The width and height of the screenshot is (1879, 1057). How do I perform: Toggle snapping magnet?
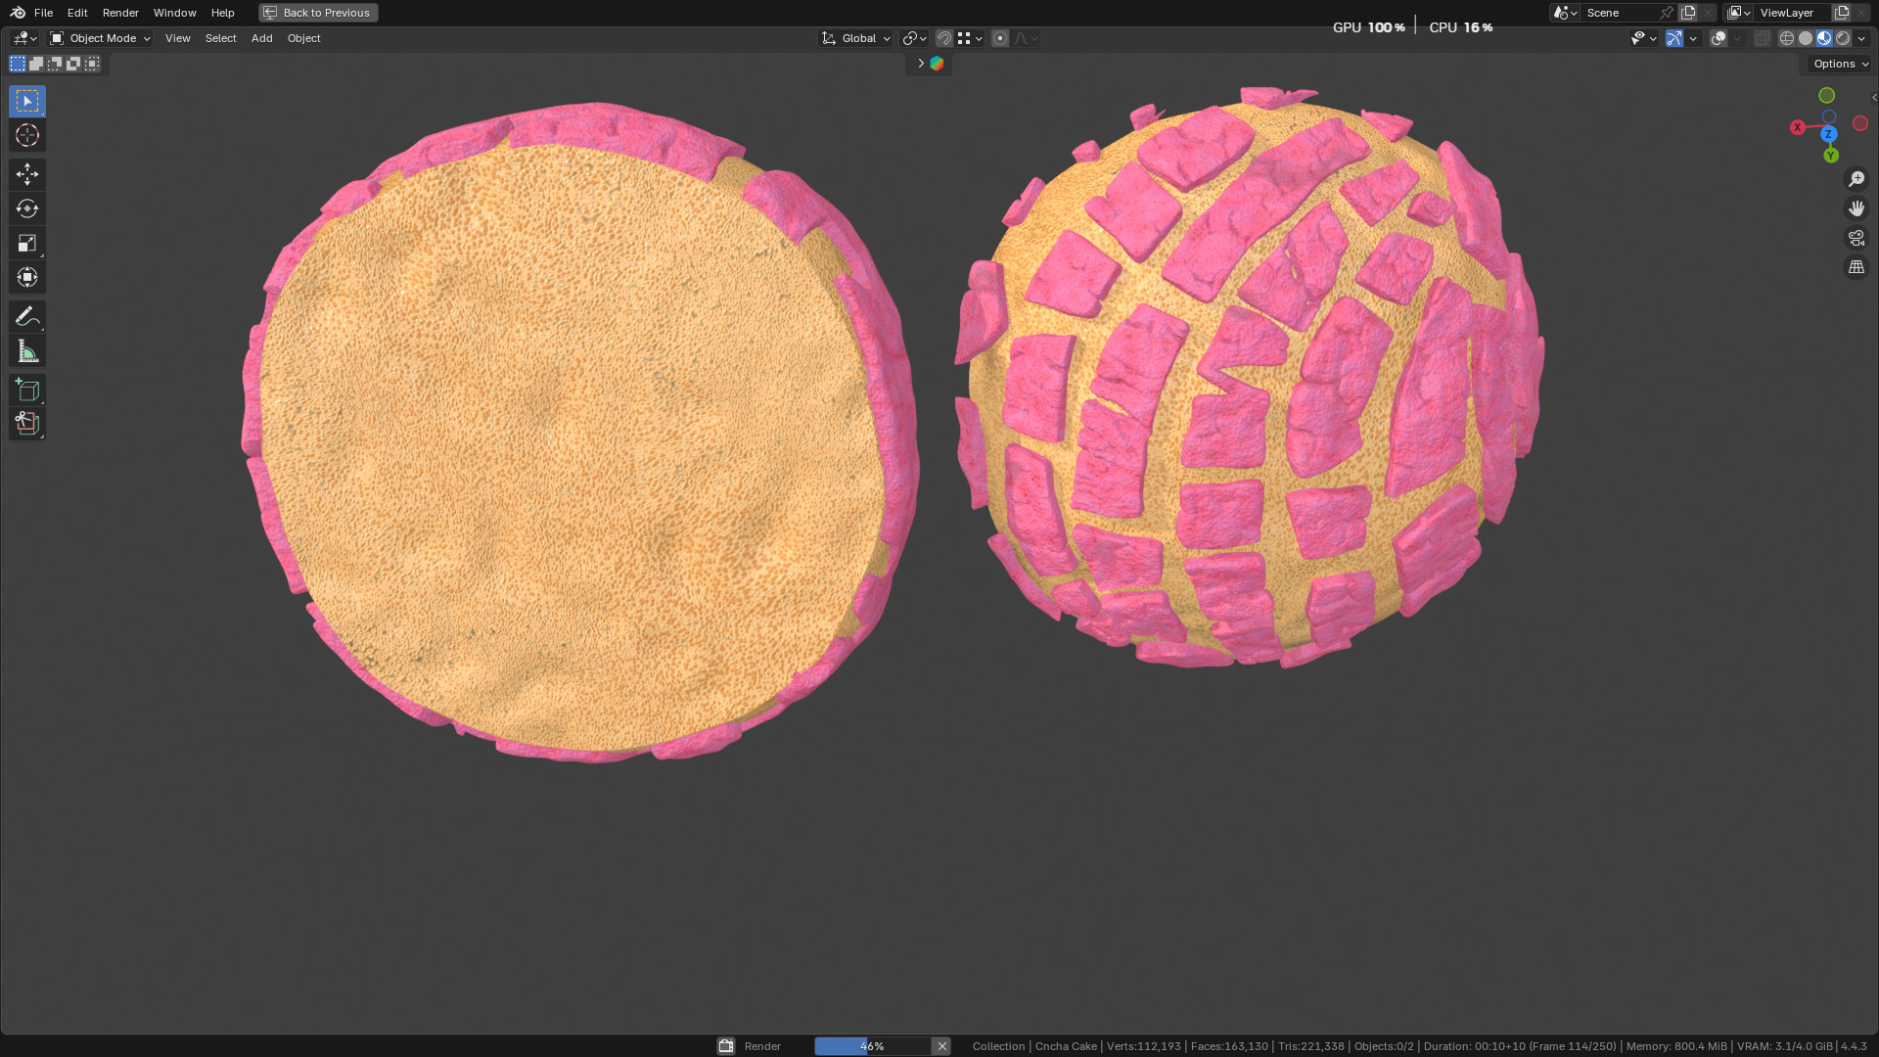pyautogui.click(x=944, y=38)
